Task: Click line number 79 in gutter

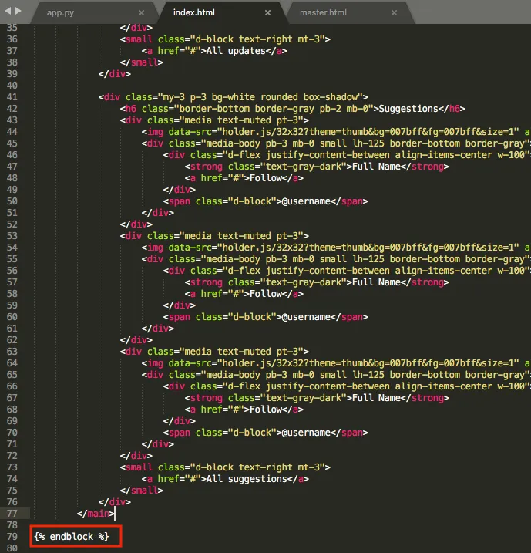Action: (x=12, y=537)
